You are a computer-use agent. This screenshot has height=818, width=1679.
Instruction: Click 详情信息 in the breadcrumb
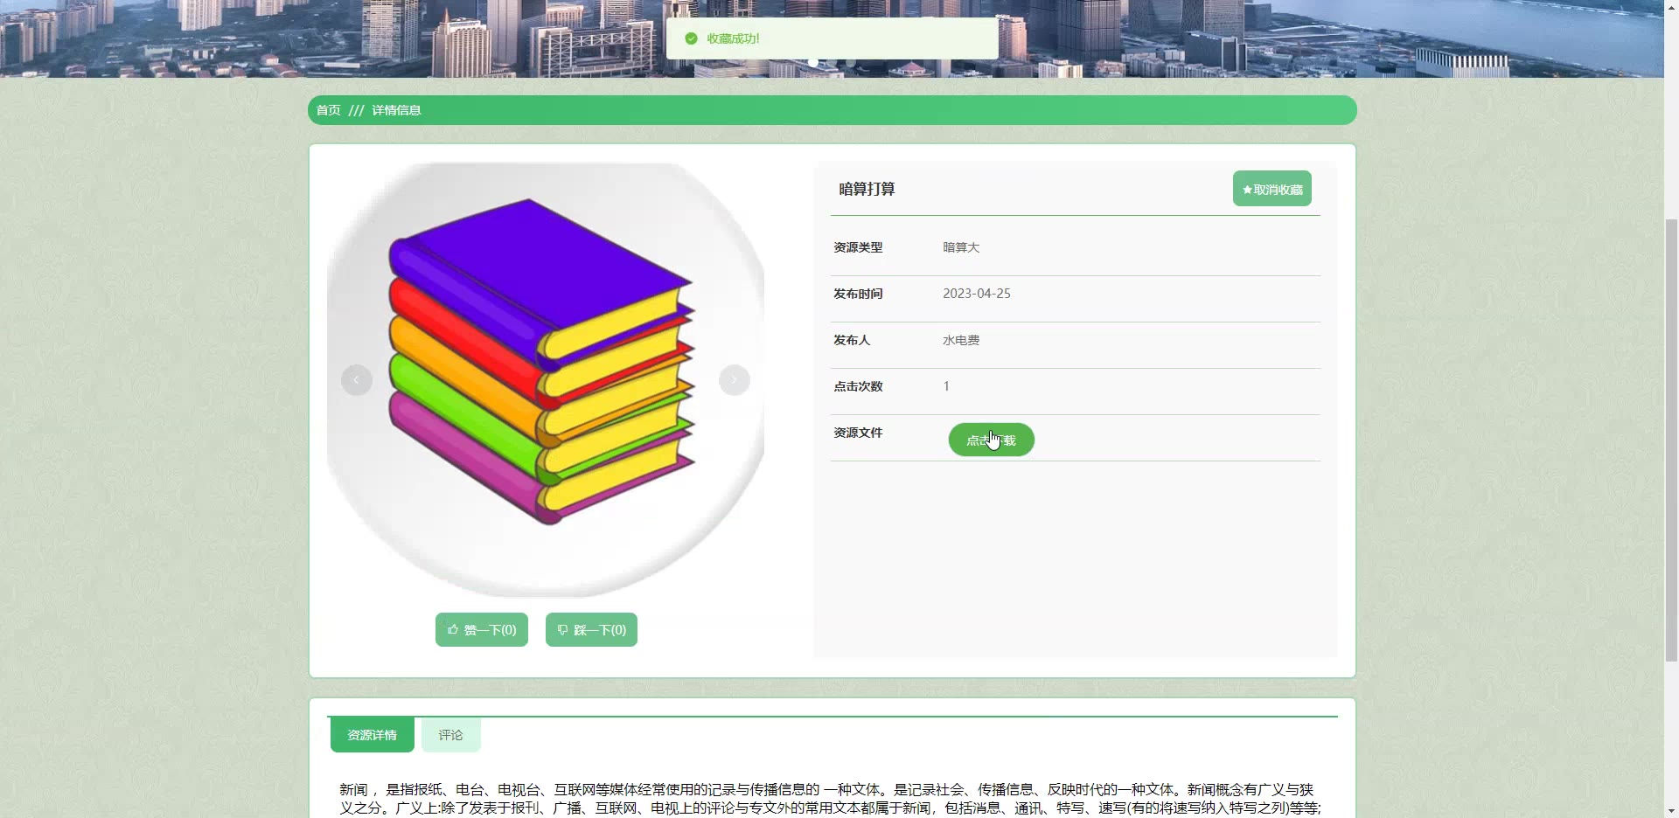click(x=396, y=110)
